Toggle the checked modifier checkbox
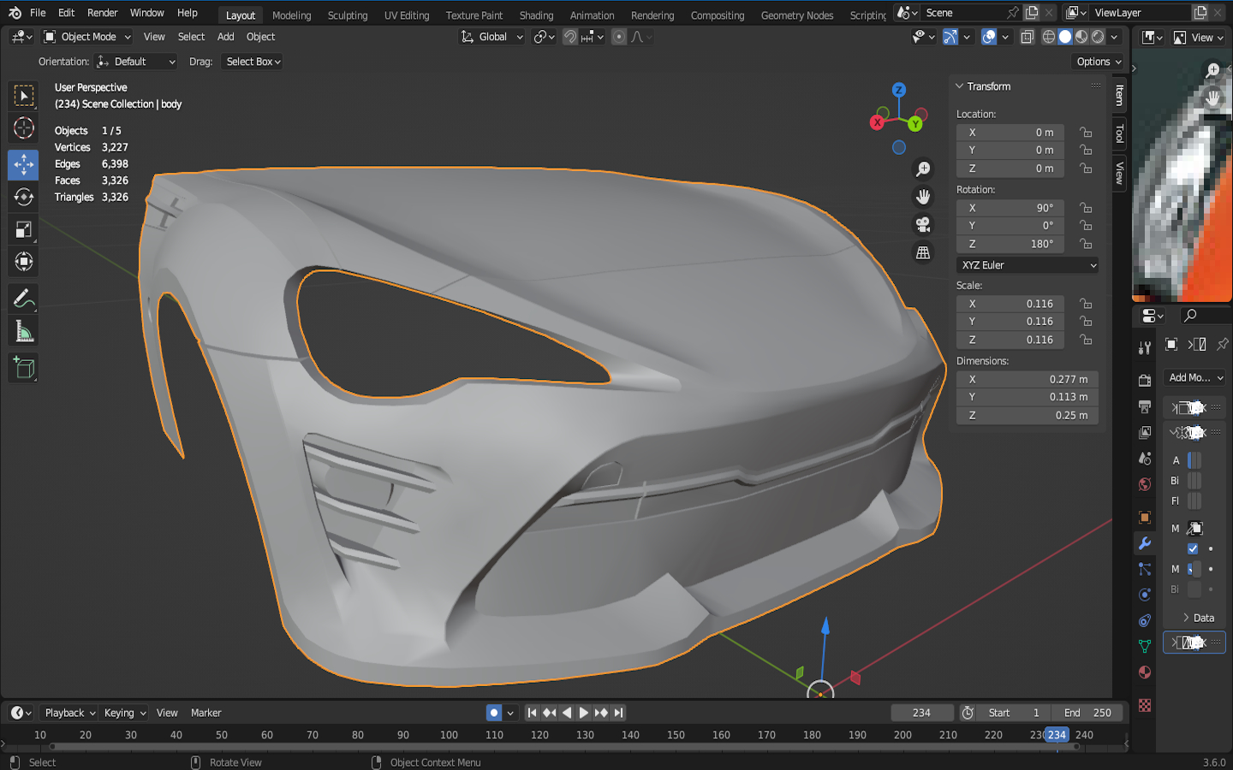 pos(1193,548)
